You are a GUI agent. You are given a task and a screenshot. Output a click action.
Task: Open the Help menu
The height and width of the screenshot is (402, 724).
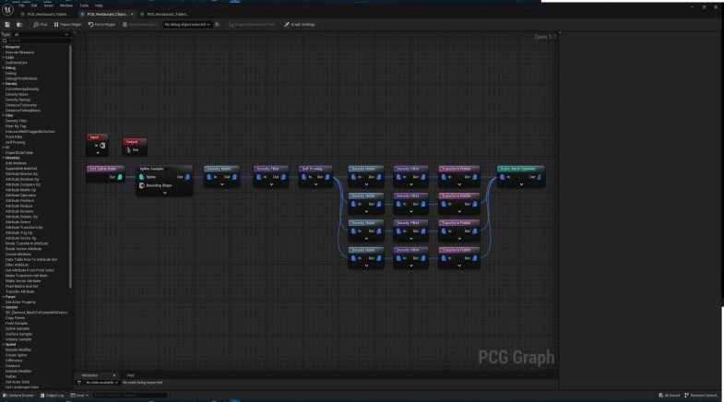pyautogui.click(x=99, y=6)
